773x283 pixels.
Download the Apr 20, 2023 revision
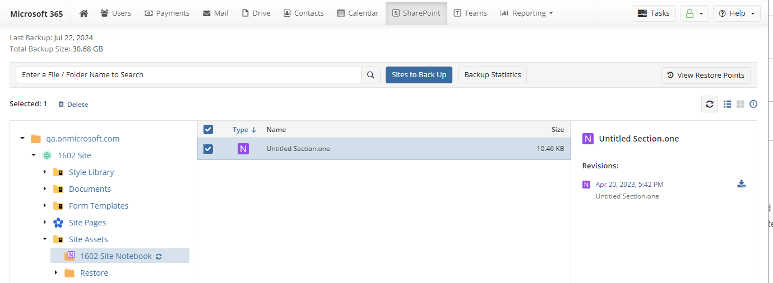[741, 184]
